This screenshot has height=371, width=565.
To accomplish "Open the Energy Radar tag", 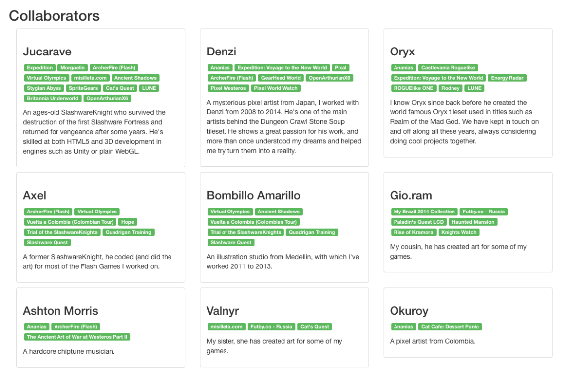I will click(x=508, y=78).
